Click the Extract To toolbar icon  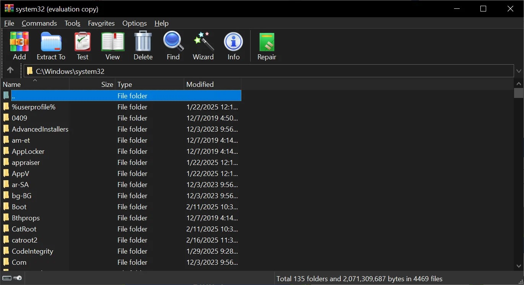[51, 46]
